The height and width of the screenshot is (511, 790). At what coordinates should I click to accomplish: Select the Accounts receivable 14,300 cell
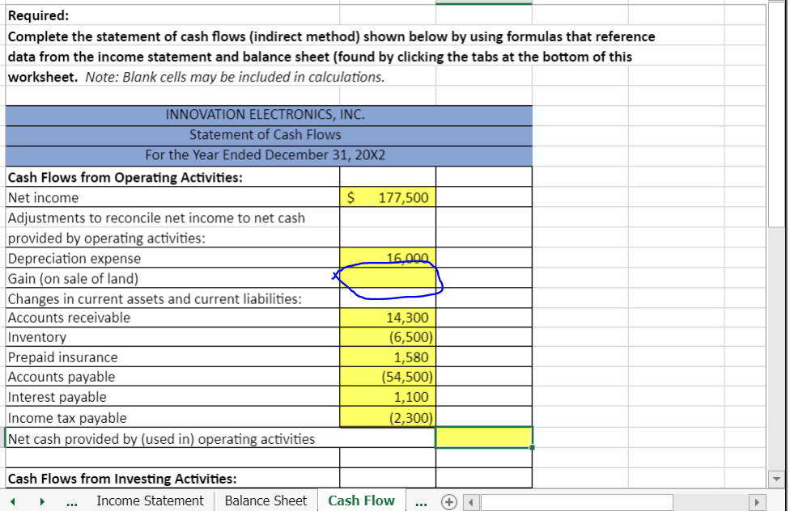click(x=387, y=317)
